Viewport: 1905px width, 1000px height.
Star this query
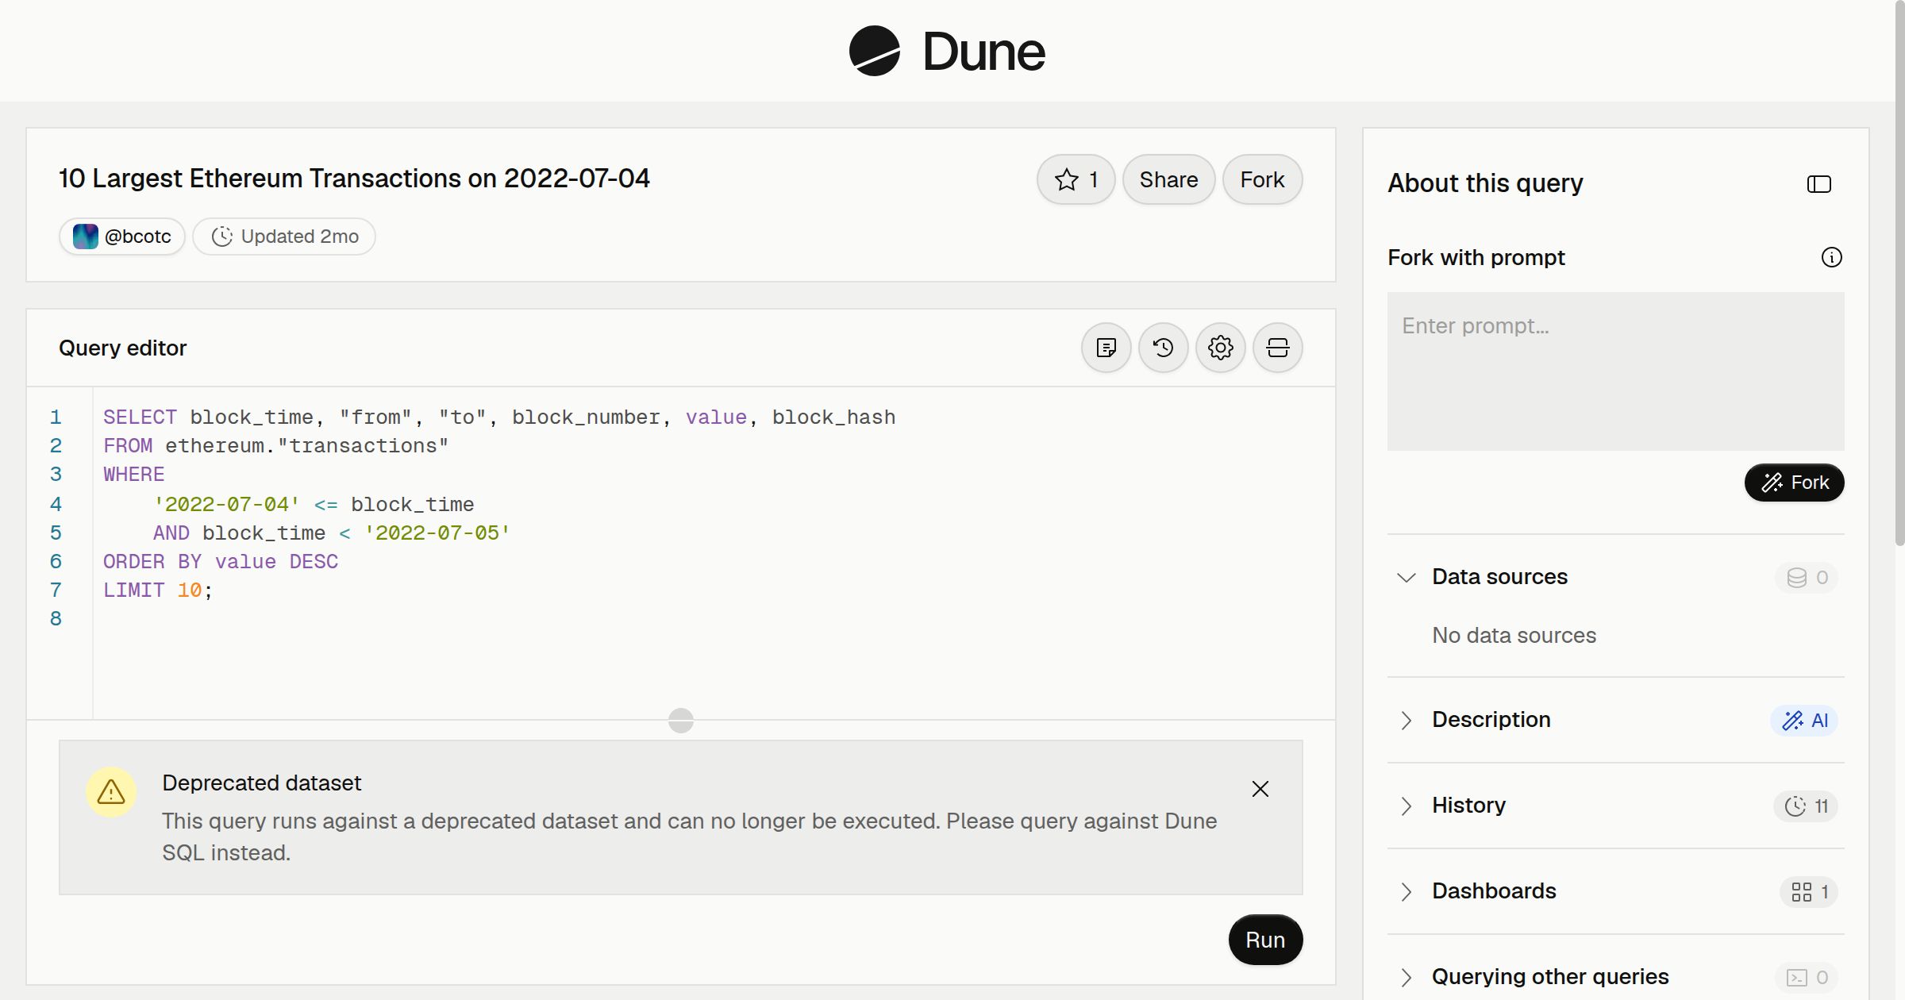click(x=1076, y=179)
